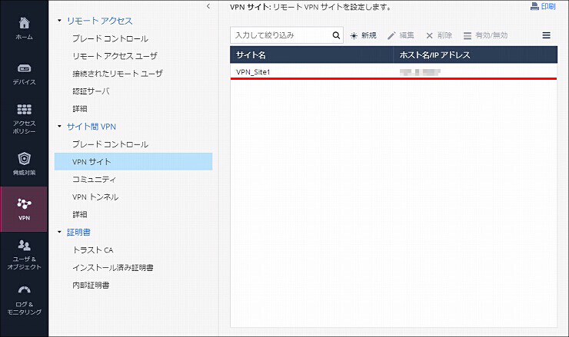
Task: Click the 編集 edit button
Action: point(401,35)
